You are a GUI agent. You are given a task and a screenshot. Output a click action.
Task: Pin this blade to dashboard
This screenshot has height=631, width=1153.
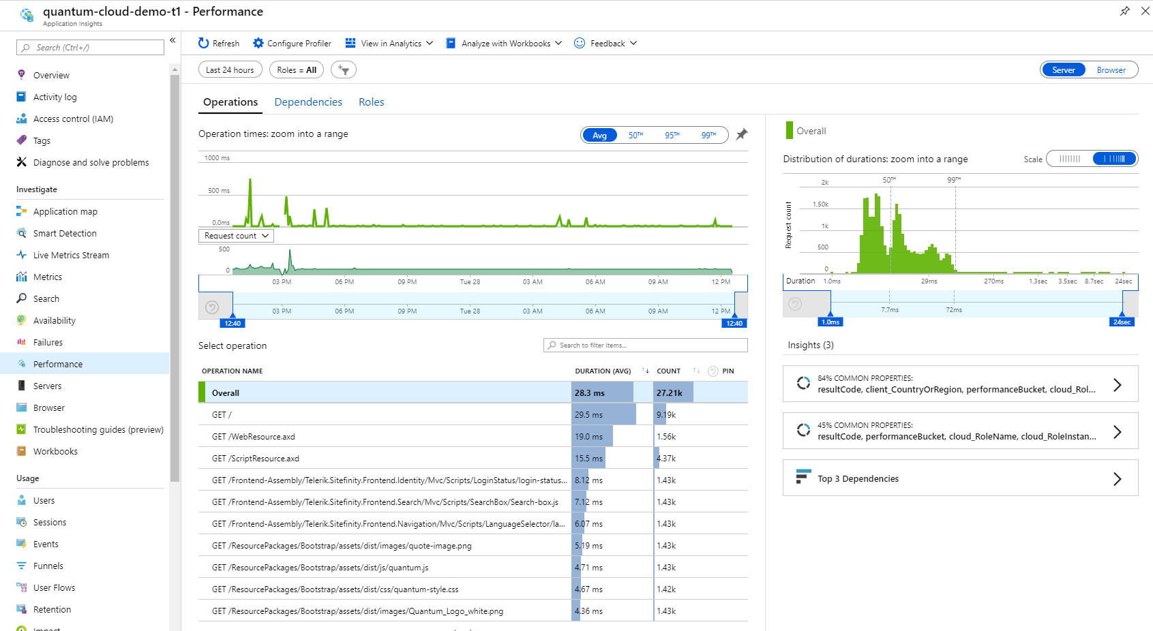click(x=1124, y=11)
